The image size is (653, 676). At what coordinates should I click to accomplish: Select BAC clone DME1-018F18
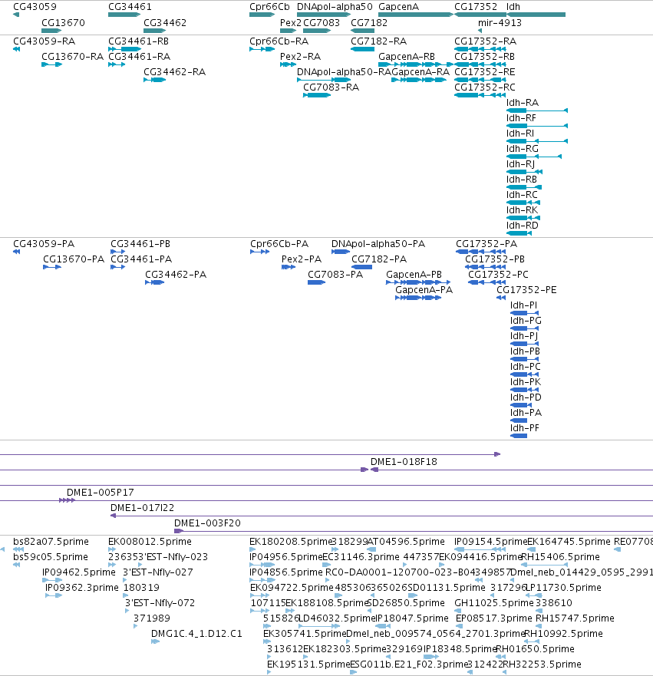point(404,462)
